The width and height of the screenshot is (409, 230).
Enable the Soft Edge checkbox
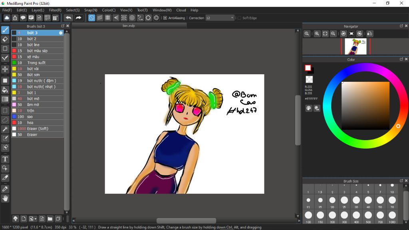click(240, 18)
